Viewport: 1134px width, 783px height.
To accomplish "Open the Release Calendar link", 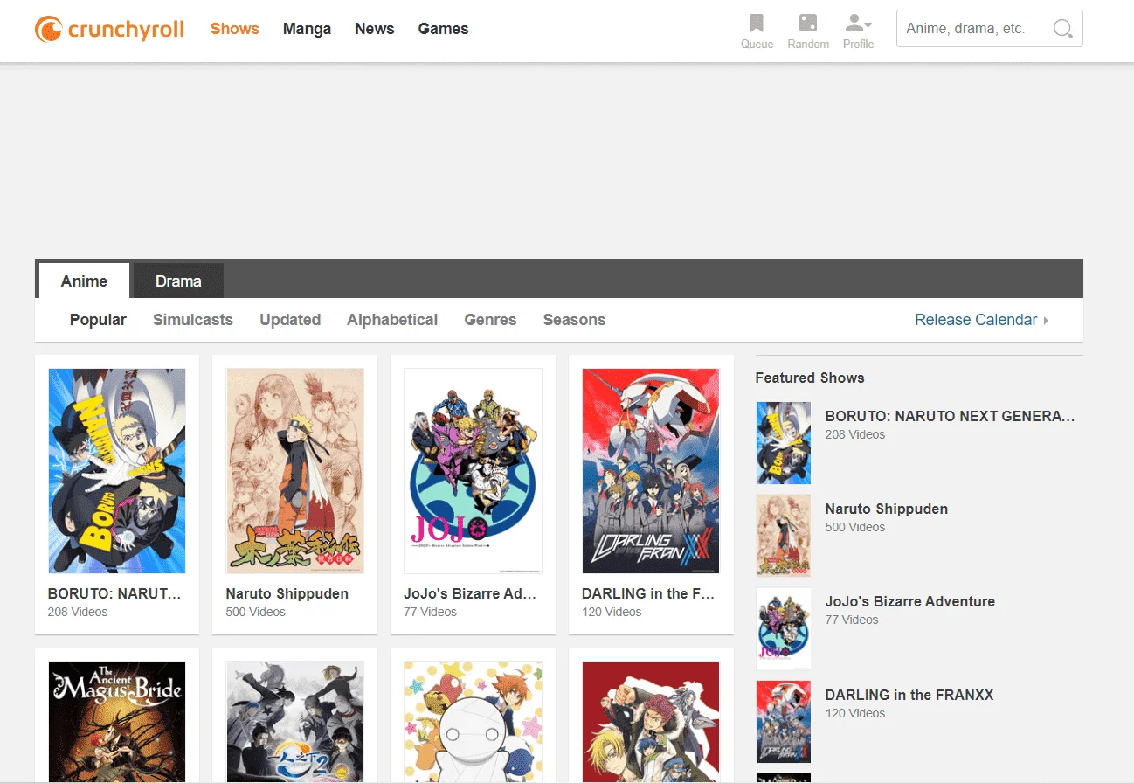I will coord(976,320).
